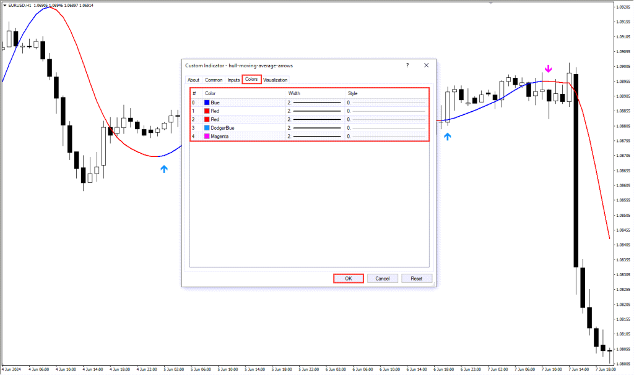The width and height of the screenshot is (634, 375).
Task: Switch to the Common tab
Action: (214, 80)
